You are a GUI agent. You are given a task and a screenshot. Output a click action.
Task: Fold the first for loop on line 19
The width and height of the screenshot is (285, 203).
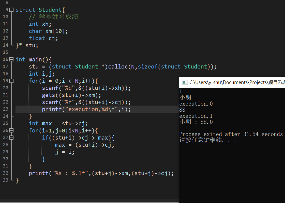coord(11,81)
